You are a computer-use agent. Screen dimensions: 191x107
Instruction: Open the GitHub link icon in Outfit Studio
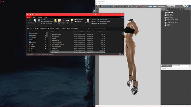(x=187, y=6)
